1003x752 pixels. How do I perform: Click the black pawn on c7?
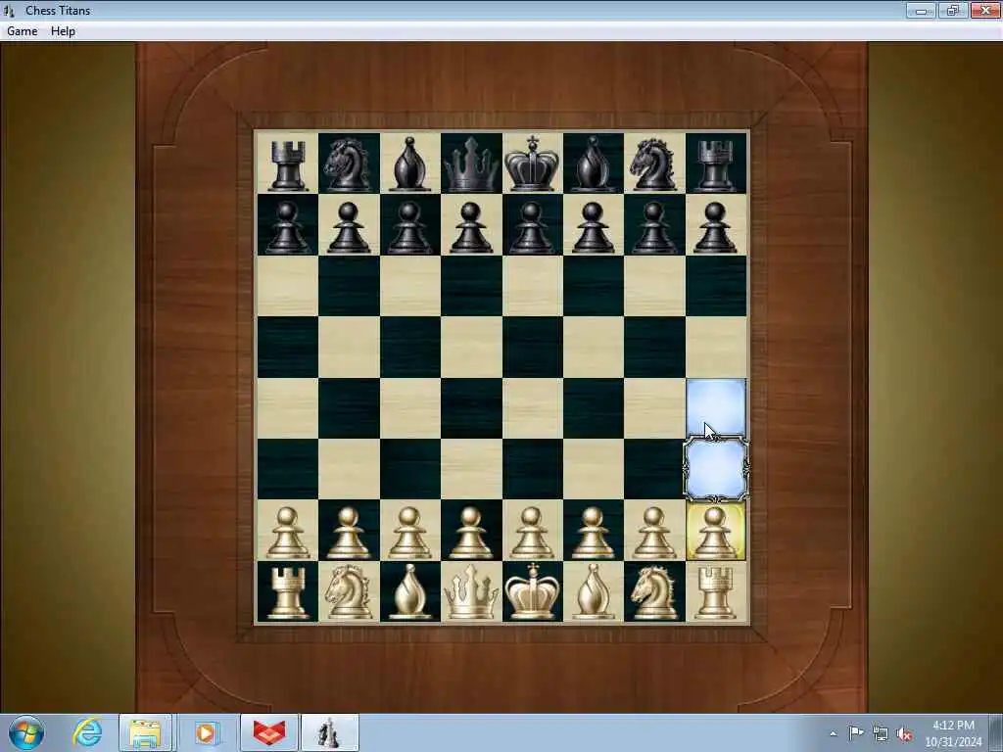tap(409, 226)
